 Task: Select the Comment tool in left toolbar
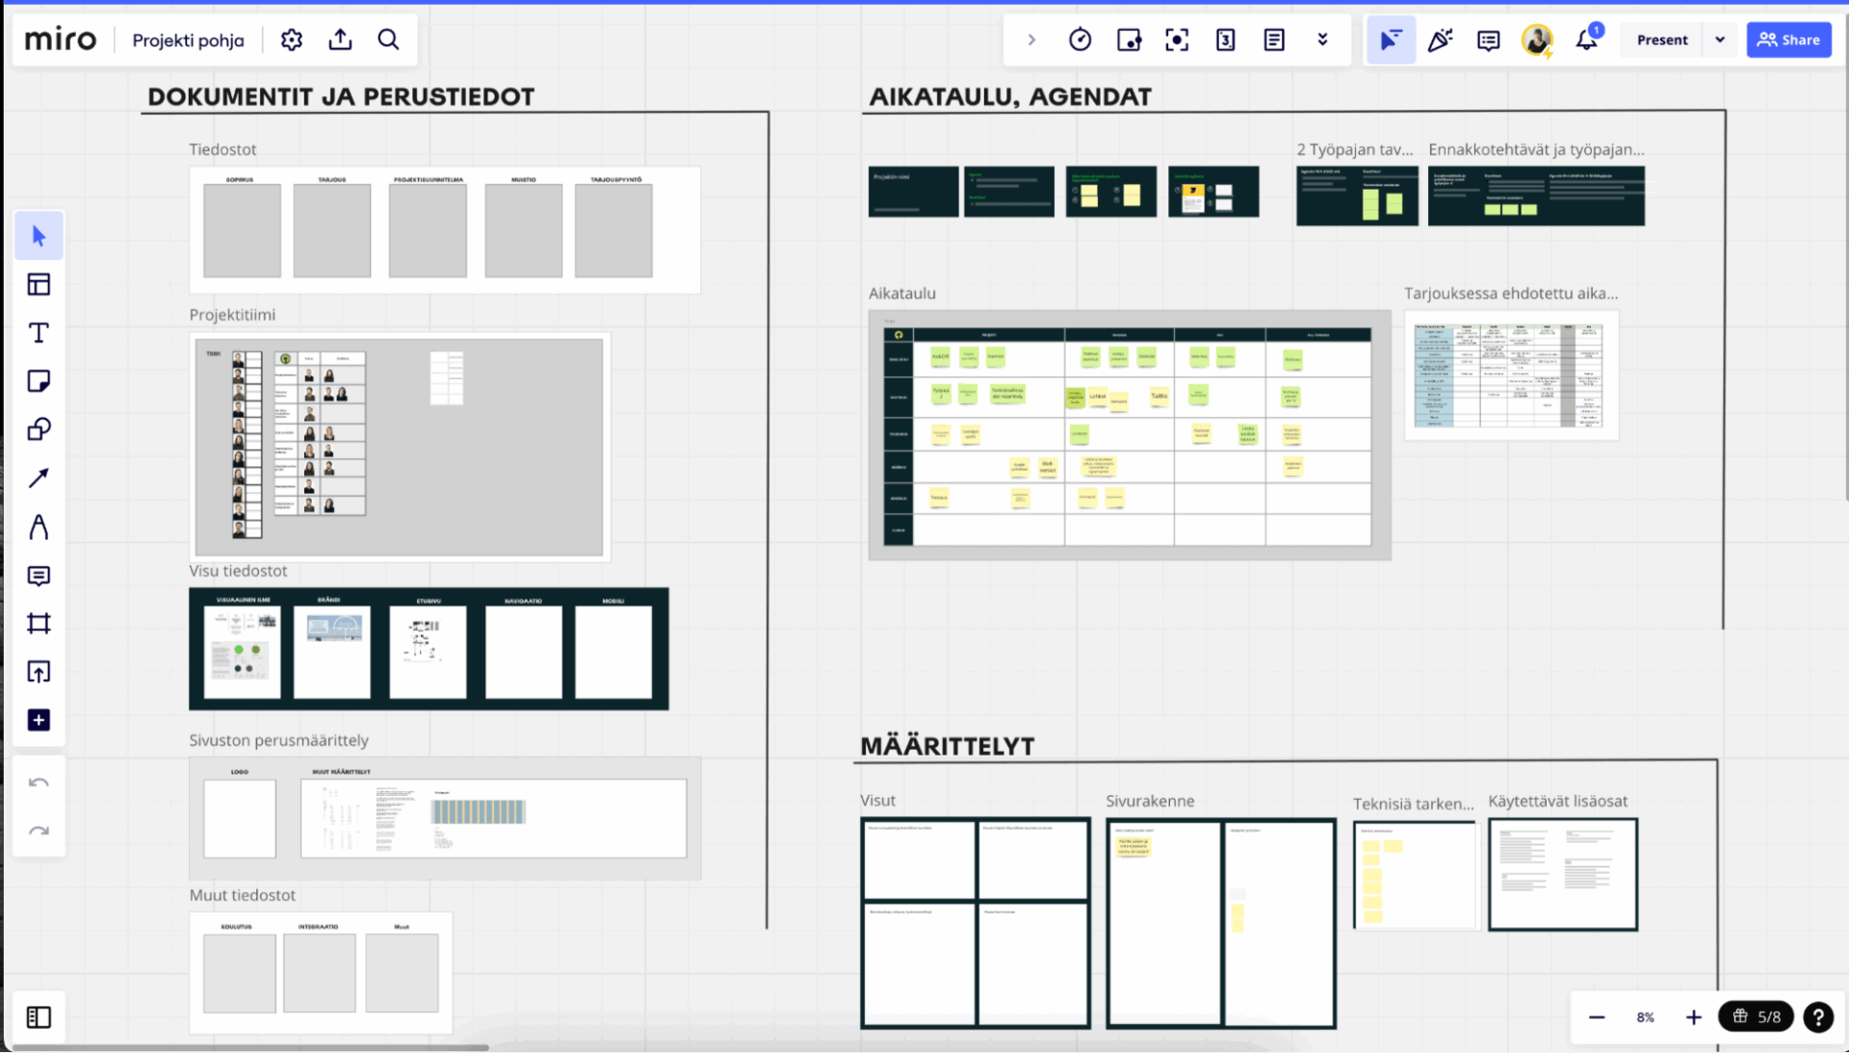point(39,576)
